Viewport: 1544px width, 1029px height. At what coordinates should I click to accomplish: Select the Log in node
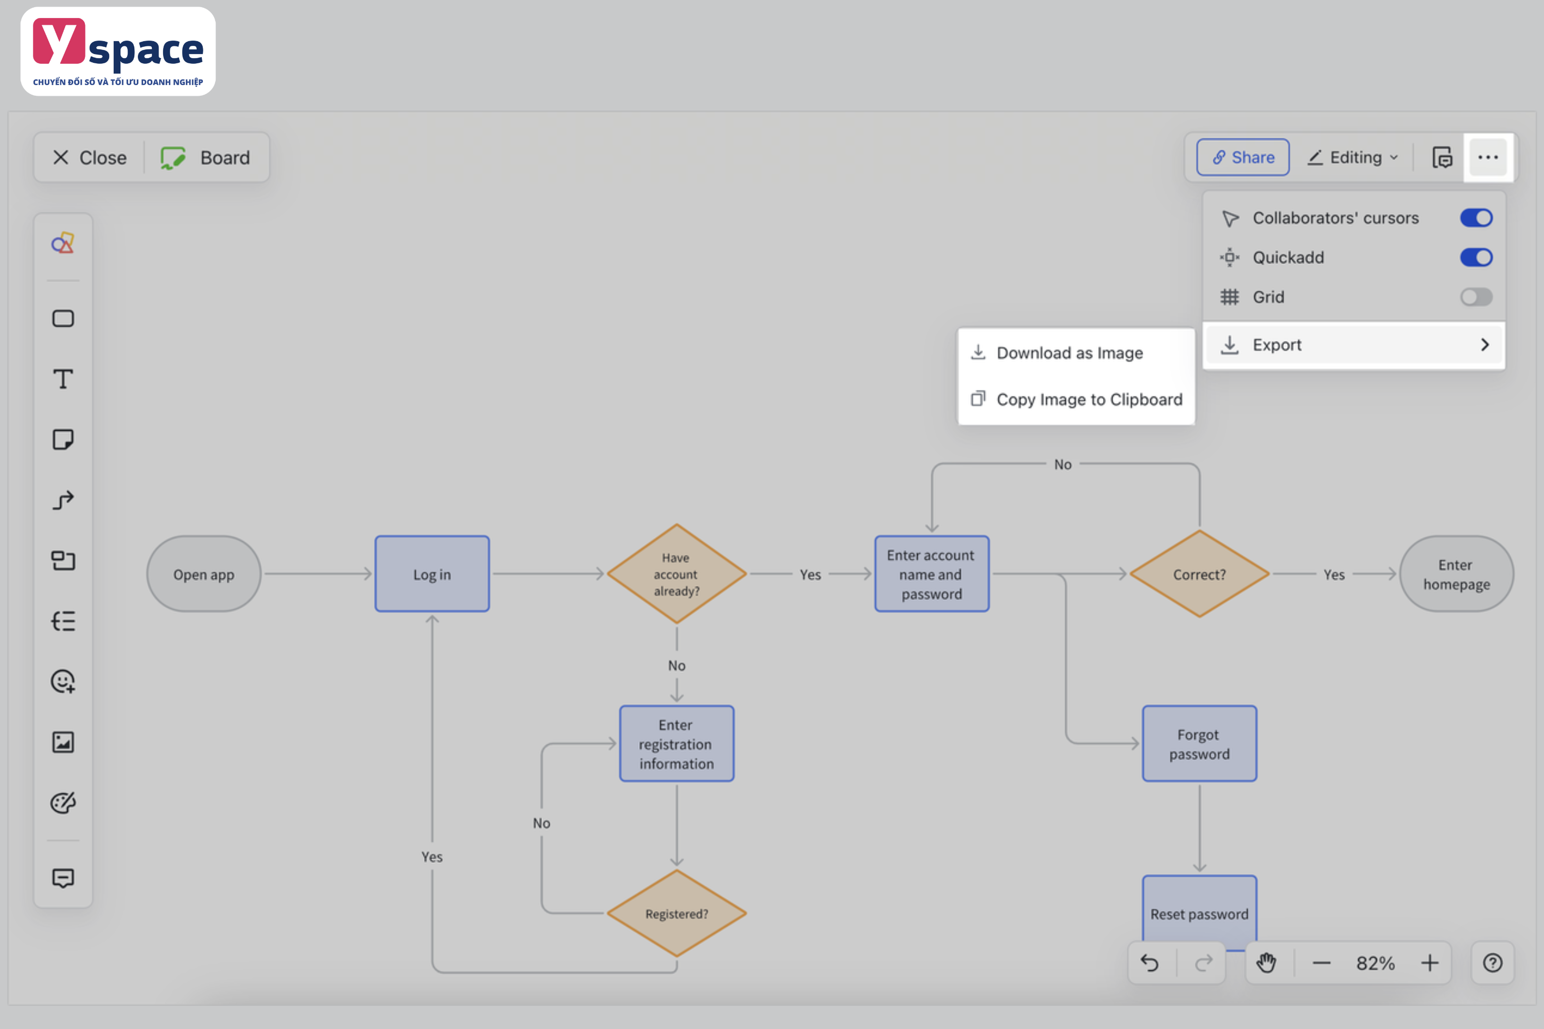(432, 574)
